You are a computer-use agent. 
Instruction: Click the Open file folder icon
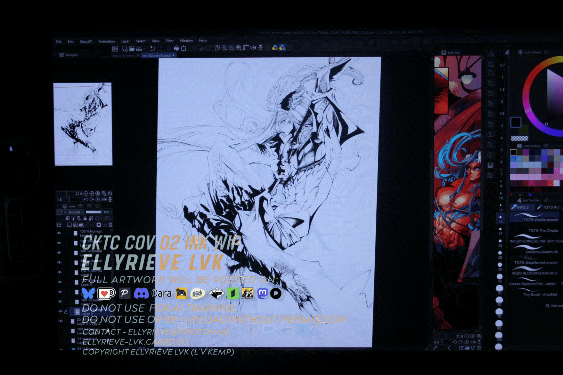pyautogui.click(x=132, y=49)
